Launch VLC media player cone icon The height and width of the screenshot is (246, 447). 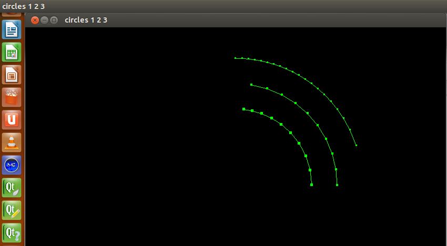pos(12,142)
